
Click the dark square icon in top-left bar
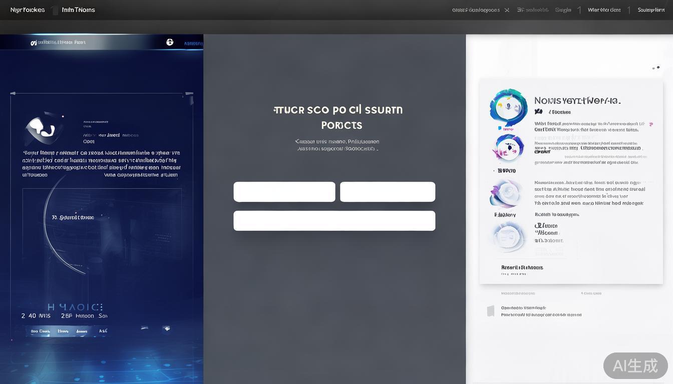click(54, 10)
